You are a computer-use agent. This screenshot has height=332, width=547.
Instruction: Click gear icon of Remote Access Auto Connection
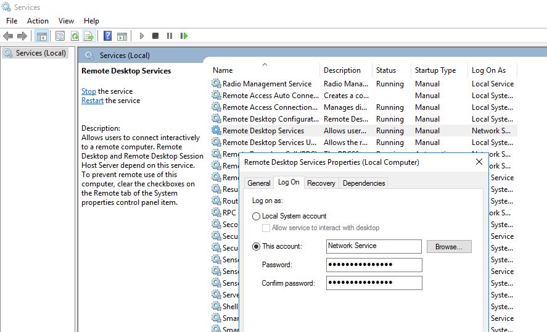(x=216, y=95)
